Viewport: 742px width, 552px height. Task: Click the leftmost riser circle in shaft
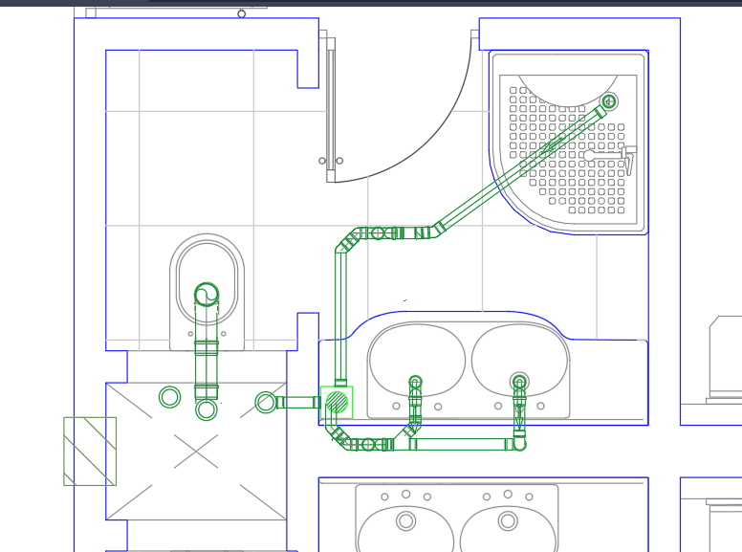[169, 397]
